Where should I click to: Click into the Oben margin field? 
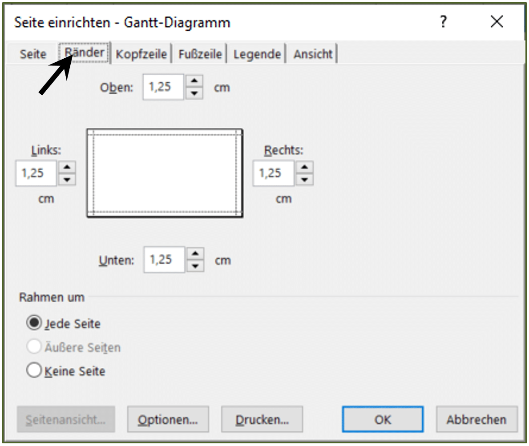coord(163,87)
